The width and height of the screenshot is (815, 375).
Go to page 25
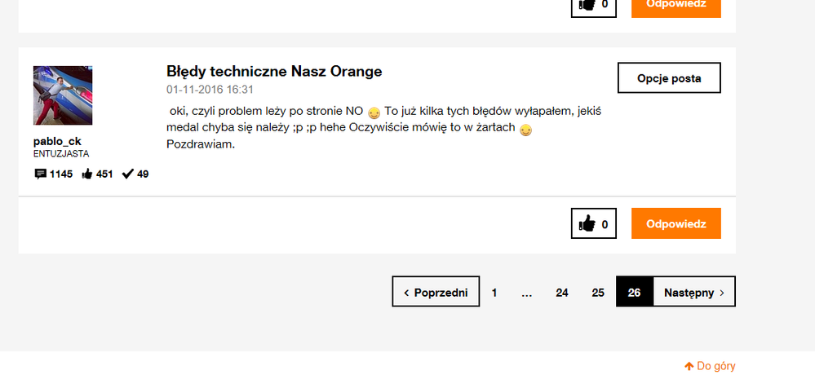pyautogui.click(x=598, y=293)
